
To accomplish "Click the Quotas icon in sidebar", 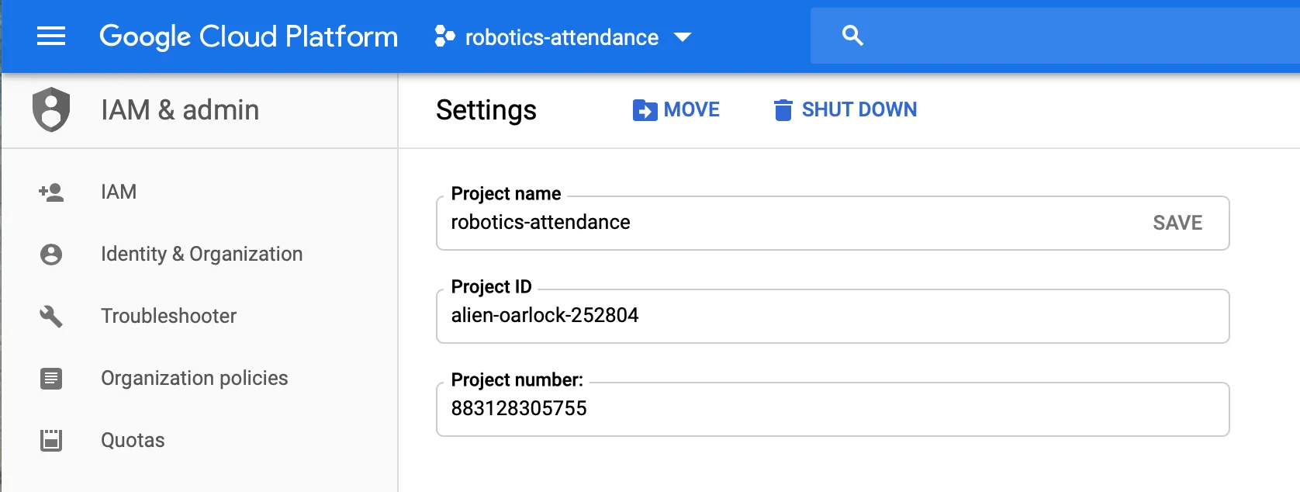I will tap(51, 441).
